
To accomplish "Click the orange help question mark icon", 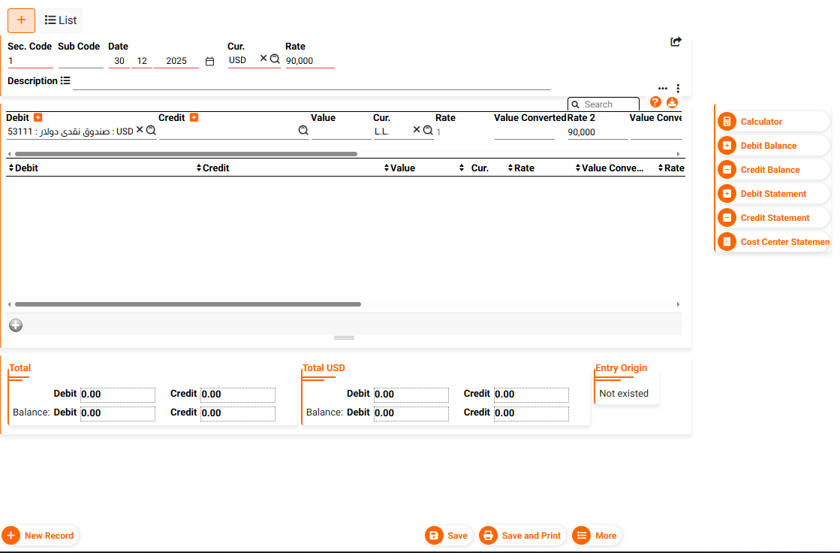I will 655,102.
